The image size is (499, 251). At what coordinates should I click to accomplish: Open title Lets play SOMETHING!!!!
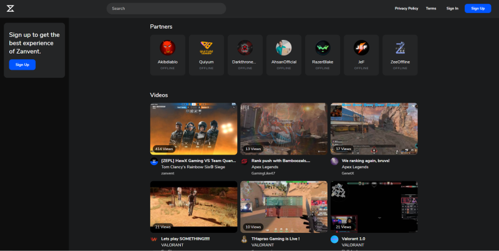[x=185, y=239]
